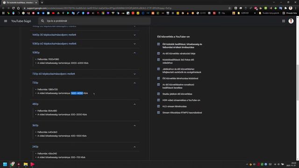Expand the 1080p 60 képkocka/másodperc section
Viewport: 299px width, 168px height.
click(85, 43)
